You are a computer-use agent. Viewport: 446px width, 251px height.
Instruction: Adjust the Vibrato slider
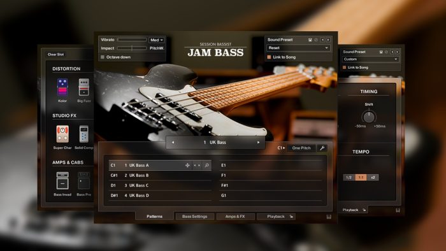(x=132, y=39)
